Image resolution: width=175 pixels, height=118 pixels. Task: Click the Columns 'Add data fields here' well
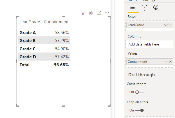coord(150,44)
